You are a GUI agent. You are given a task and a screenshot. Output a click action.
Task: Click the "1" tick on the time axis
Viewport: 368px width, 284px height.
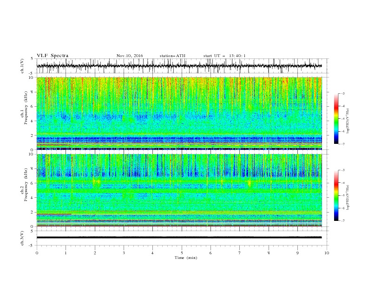point(66,253)
